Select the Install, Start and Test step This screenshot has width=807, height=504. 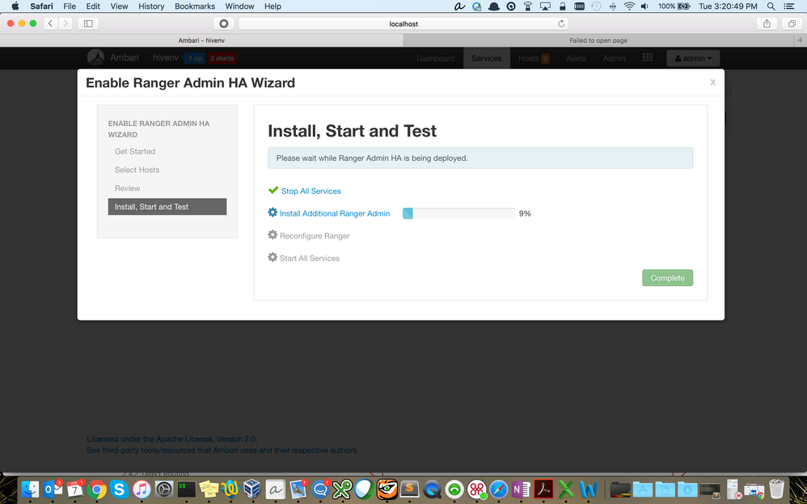(167, 207)
